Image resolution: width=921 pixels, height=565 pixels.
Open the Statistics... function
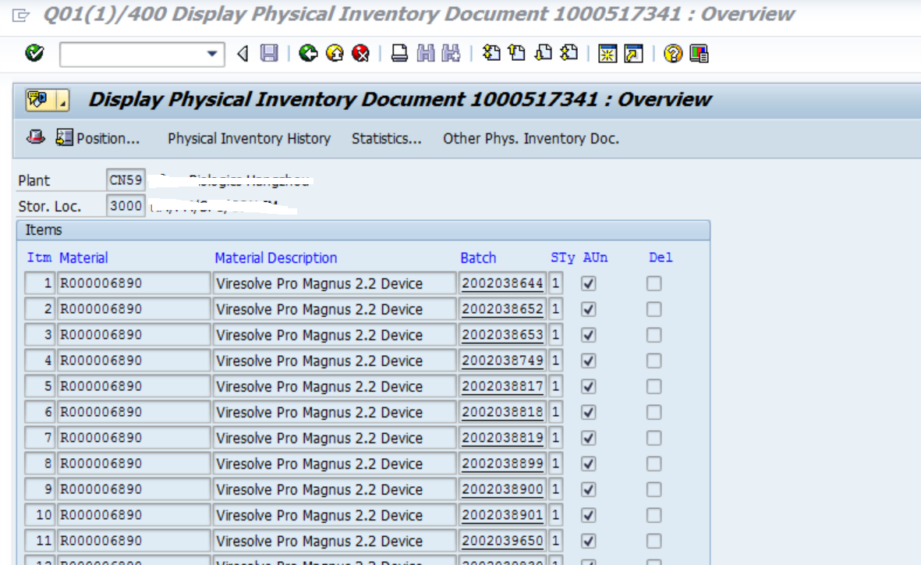pyautogui.click(x=387, y=139)
